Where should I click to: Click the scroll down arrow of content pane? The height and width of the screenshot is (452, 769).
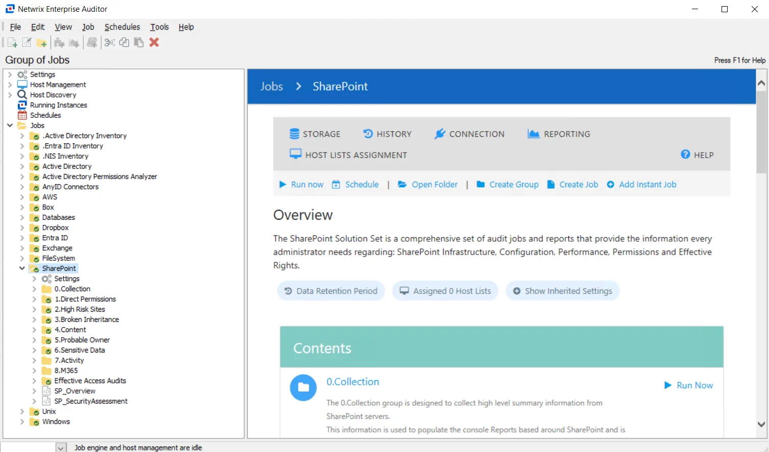click(761, 424)
